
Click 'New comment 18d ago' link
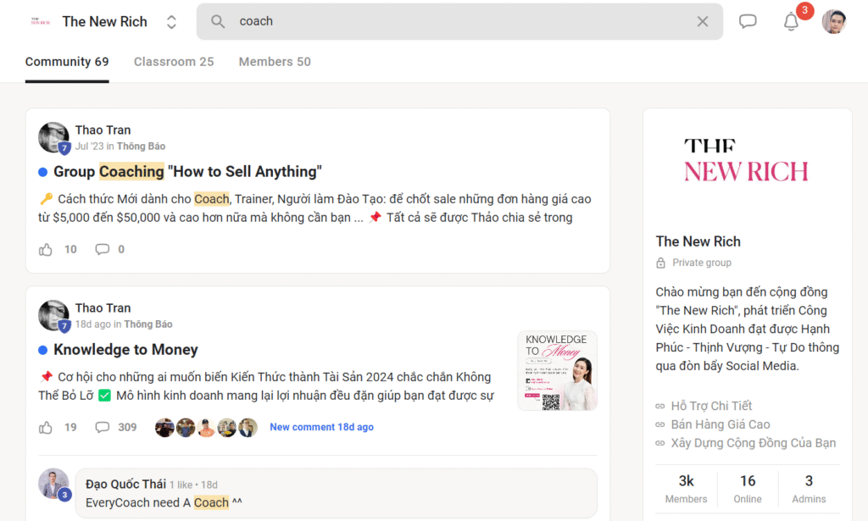click(321, 427)
